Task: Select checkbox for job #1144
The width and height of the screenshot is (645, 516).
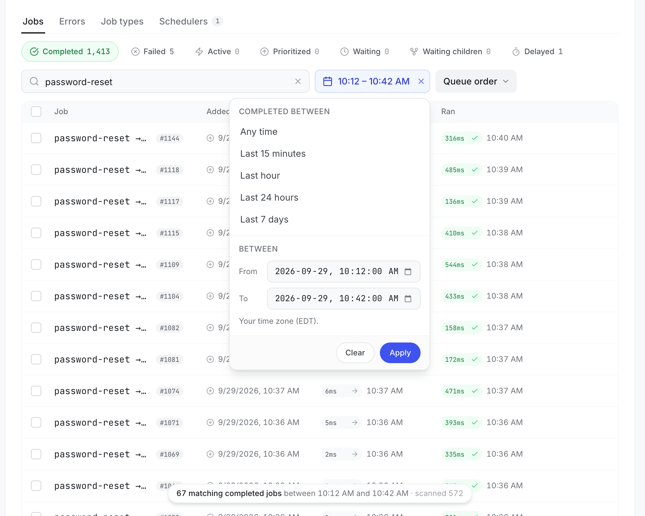Action: coord(36,138)
